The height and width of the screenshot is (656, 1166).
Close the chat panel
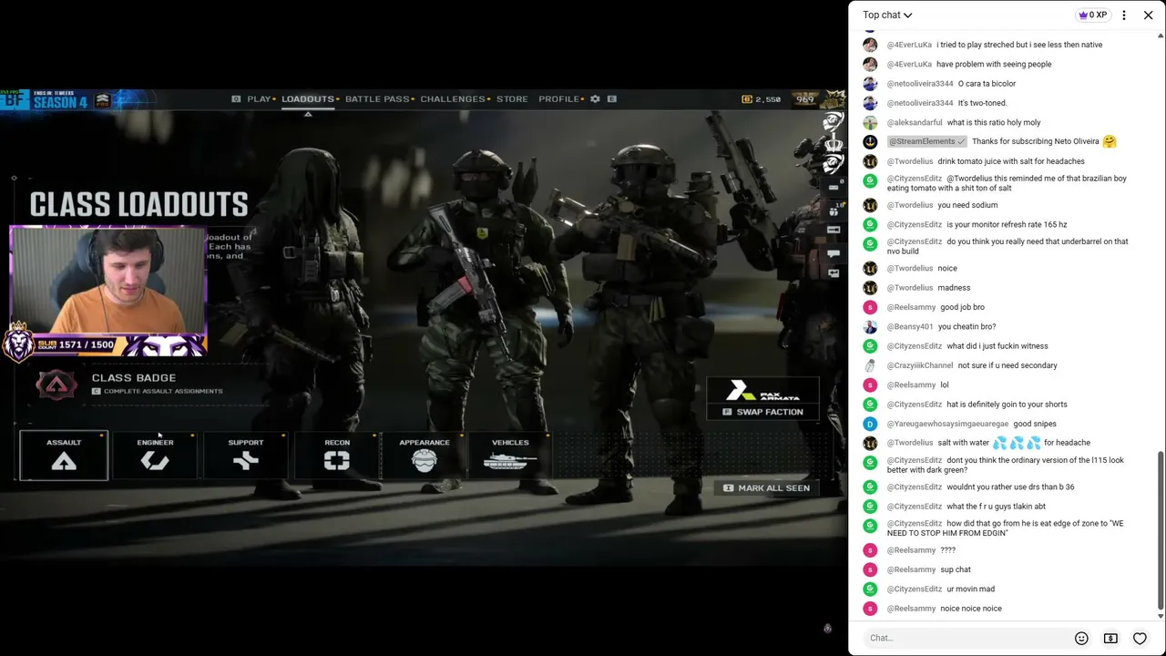(x=1147, y=15)
